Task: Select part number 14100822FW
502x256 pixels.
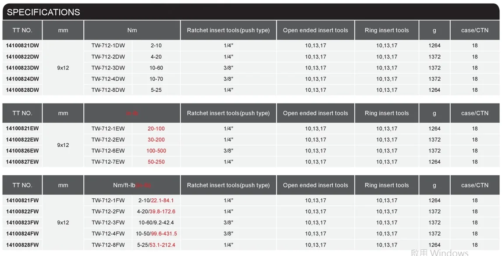Action: coord(22,211)
